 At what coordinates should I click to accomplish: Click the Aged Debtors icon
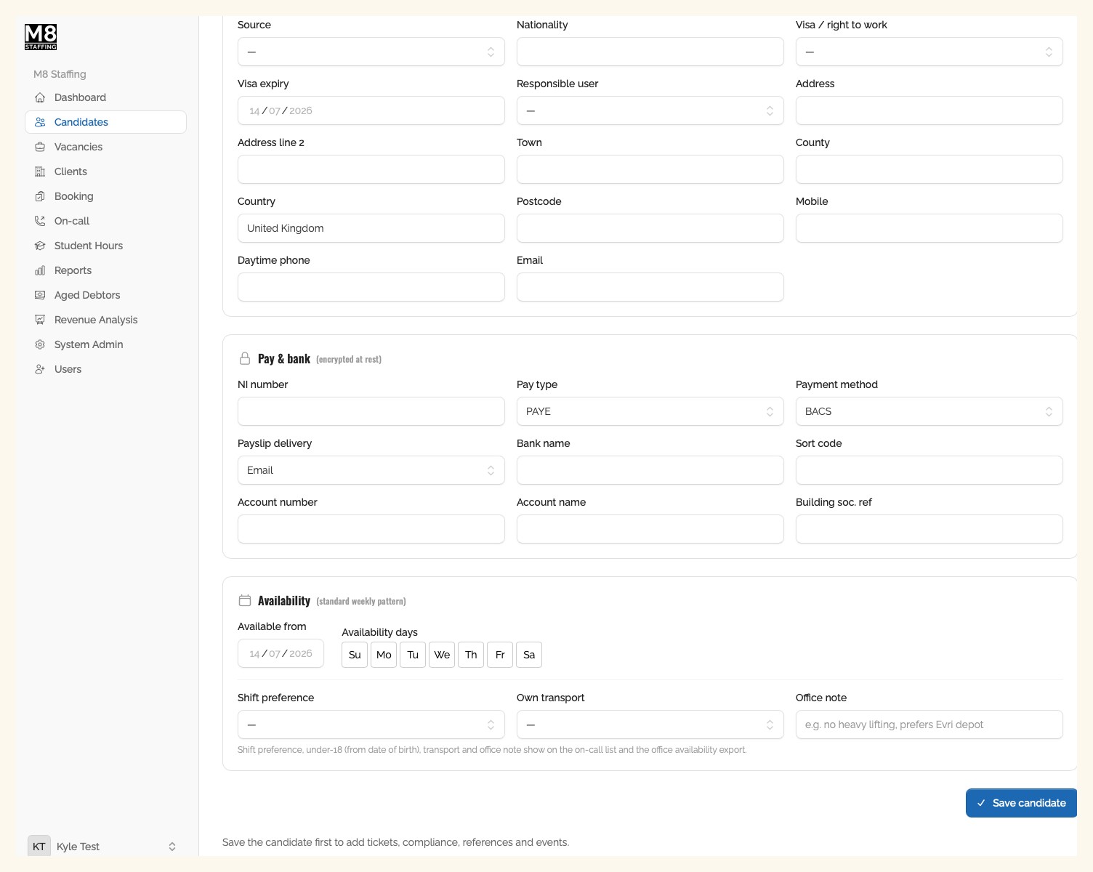click(x=40, y=295)
